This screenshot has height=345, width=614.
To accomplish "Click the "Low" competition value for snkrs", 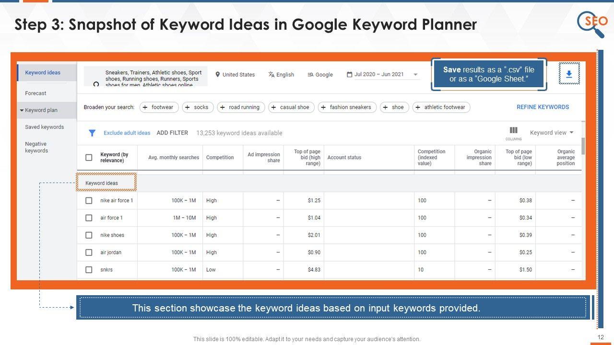I will [x=211, y=270].
